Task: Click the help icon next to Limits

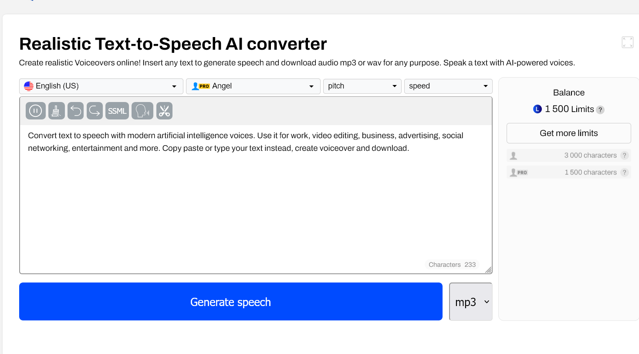Action: click(600, 110)
